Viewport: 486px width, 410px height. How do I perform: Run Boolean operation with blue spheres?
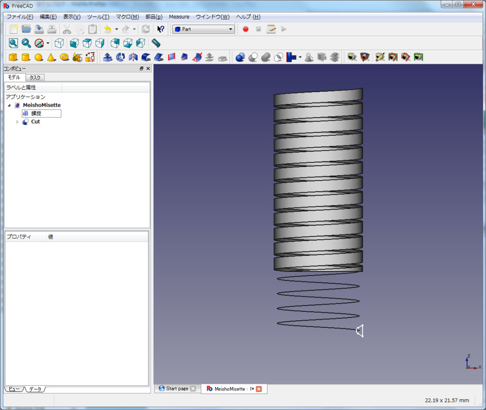pyautogui.click(x=240, y=57)
